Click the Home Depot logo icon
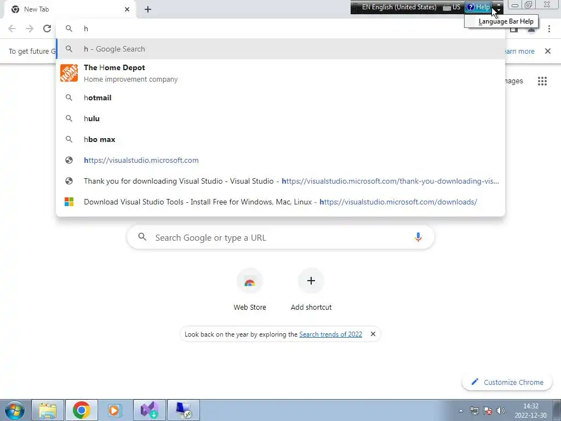This screenshot has width=561, height=421. pos(69,73)
